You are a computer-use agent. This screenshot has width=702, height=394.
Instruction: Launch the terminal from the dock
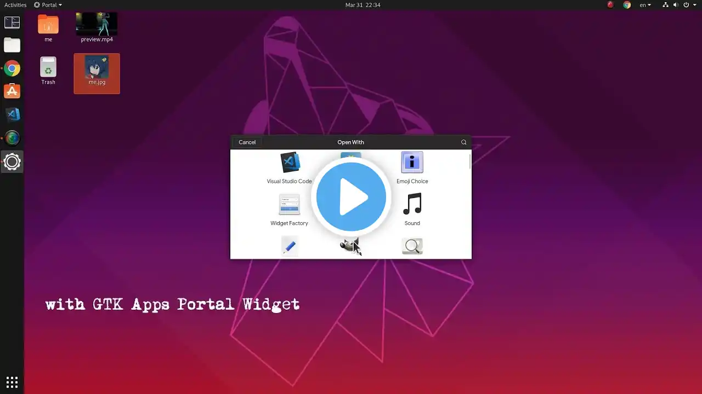[12, 22]
